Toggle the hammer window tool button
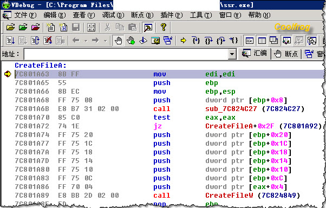Viewport: 326px width, 208px height. [148, 28]
